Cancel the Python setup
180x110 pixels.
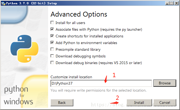tap(165, 103)
